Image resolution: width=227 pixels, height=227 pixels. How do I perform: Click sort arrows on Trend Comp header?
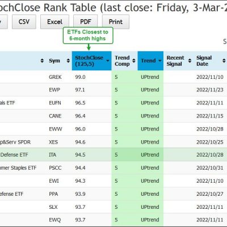tap(134, 61)
